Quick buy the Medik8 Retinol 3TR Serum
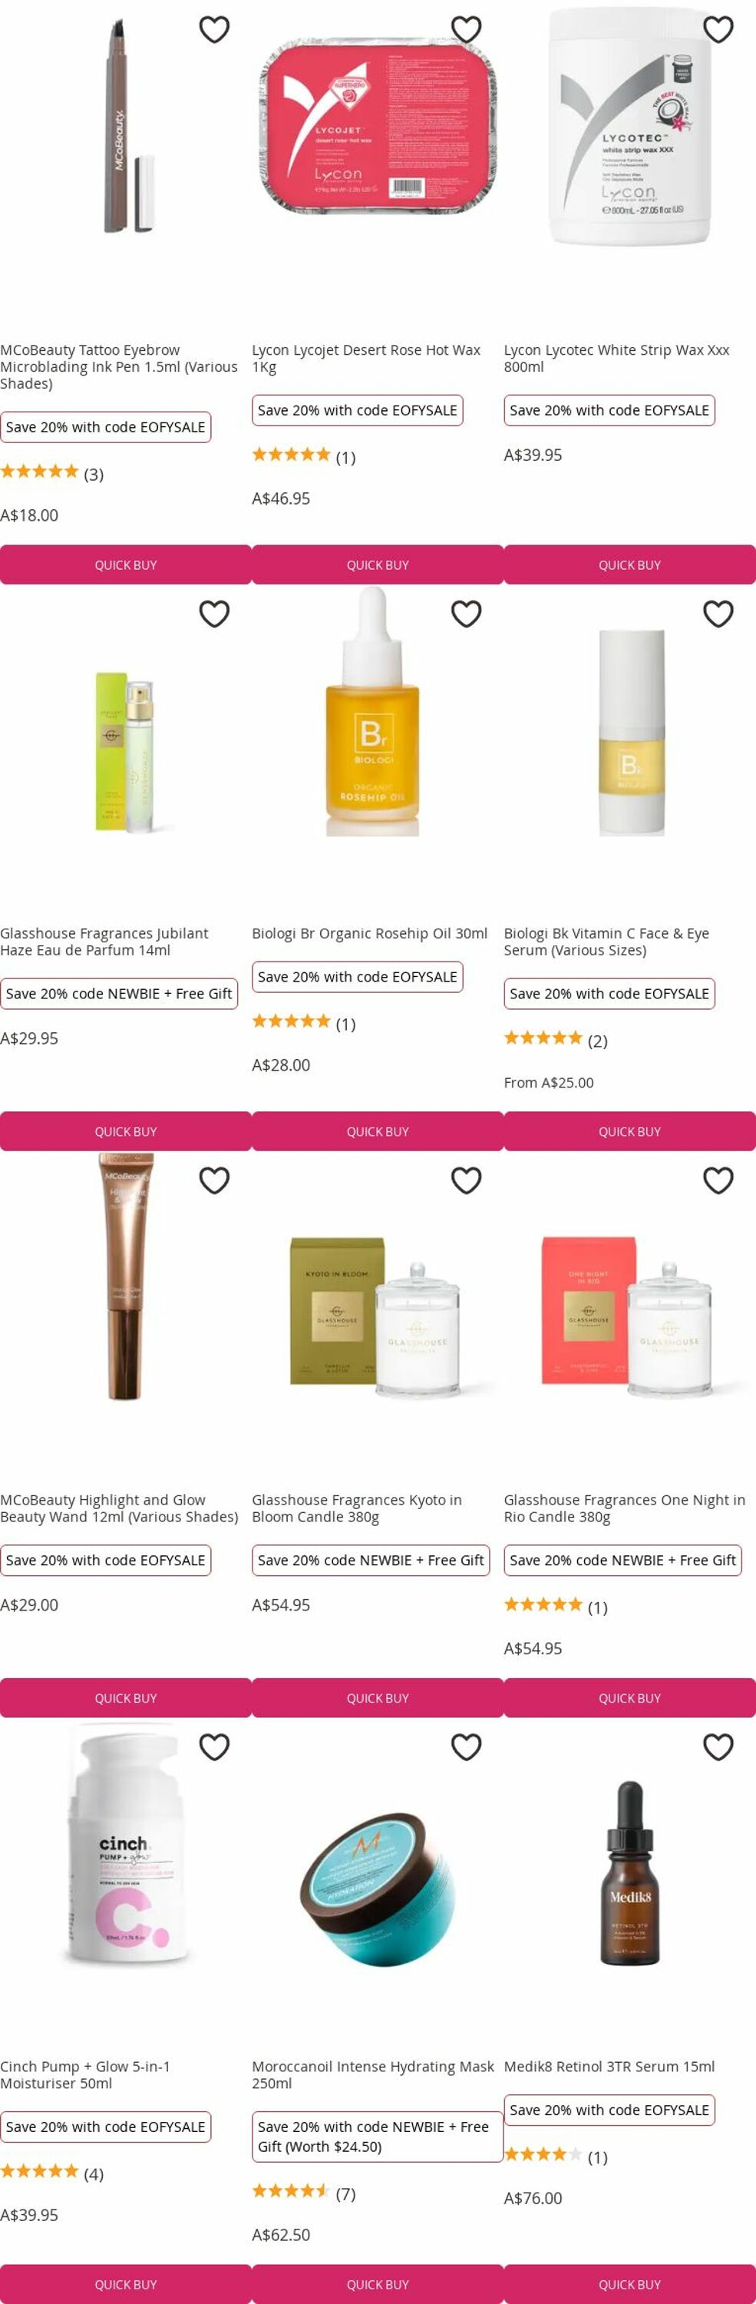 [630, 2284]
